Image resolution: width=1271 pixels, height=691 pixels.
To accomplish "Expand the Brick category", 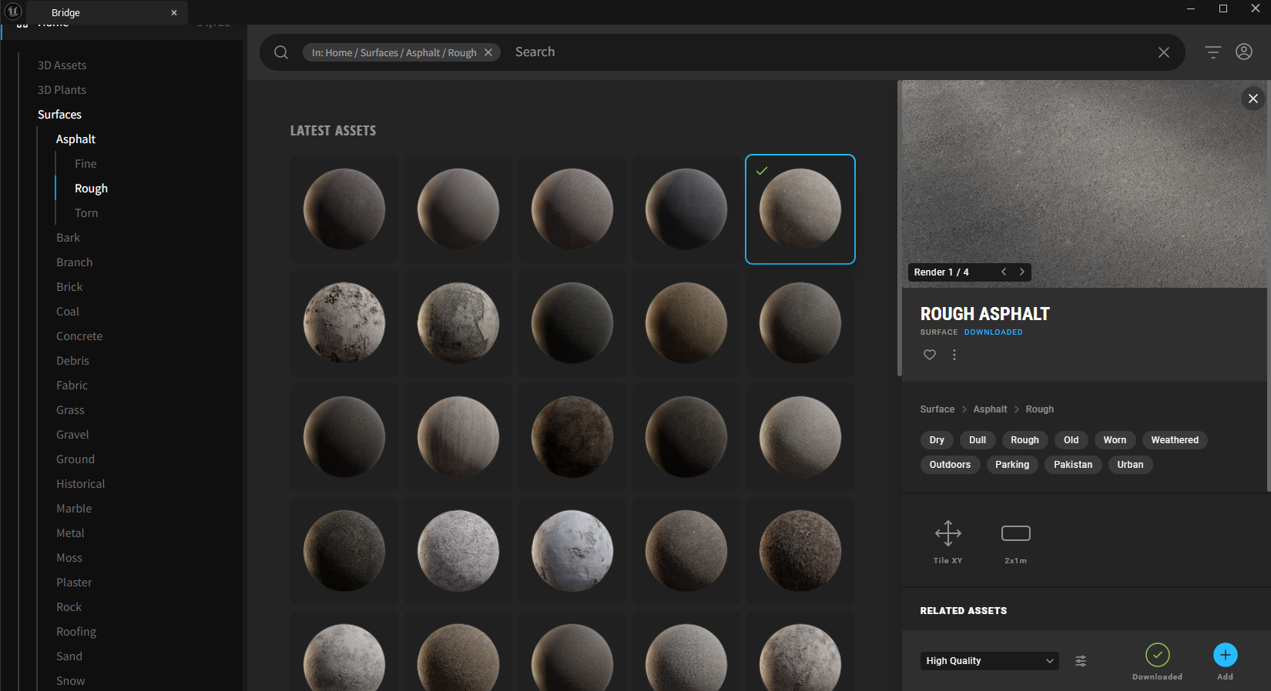I will (69, 287).
